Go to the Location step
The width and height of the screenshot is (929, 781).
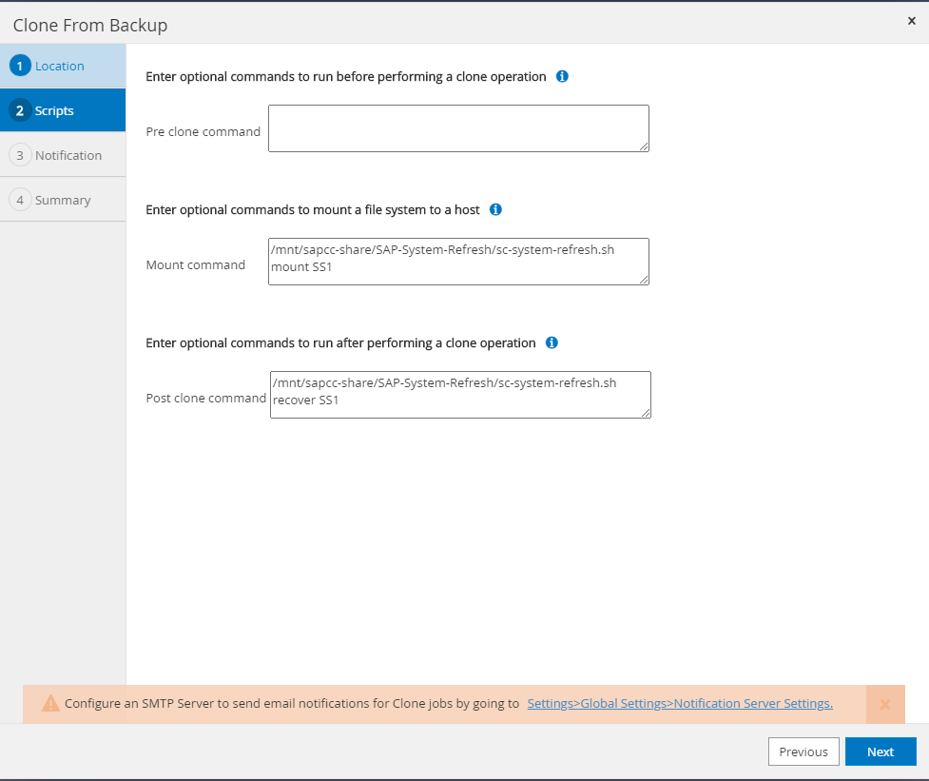tap(59, 66)
